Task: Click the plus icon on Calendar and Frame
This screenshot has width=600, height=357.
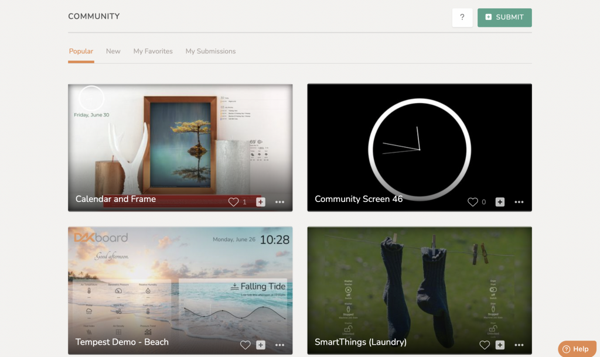Action: [x=260, y=201]
